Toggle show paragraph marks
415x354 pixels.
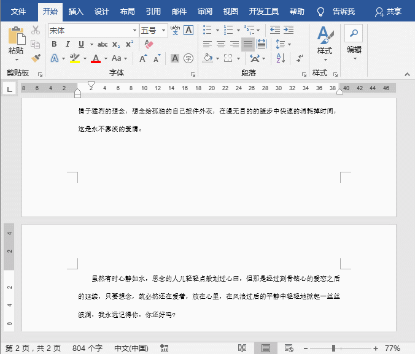[300, 58]
